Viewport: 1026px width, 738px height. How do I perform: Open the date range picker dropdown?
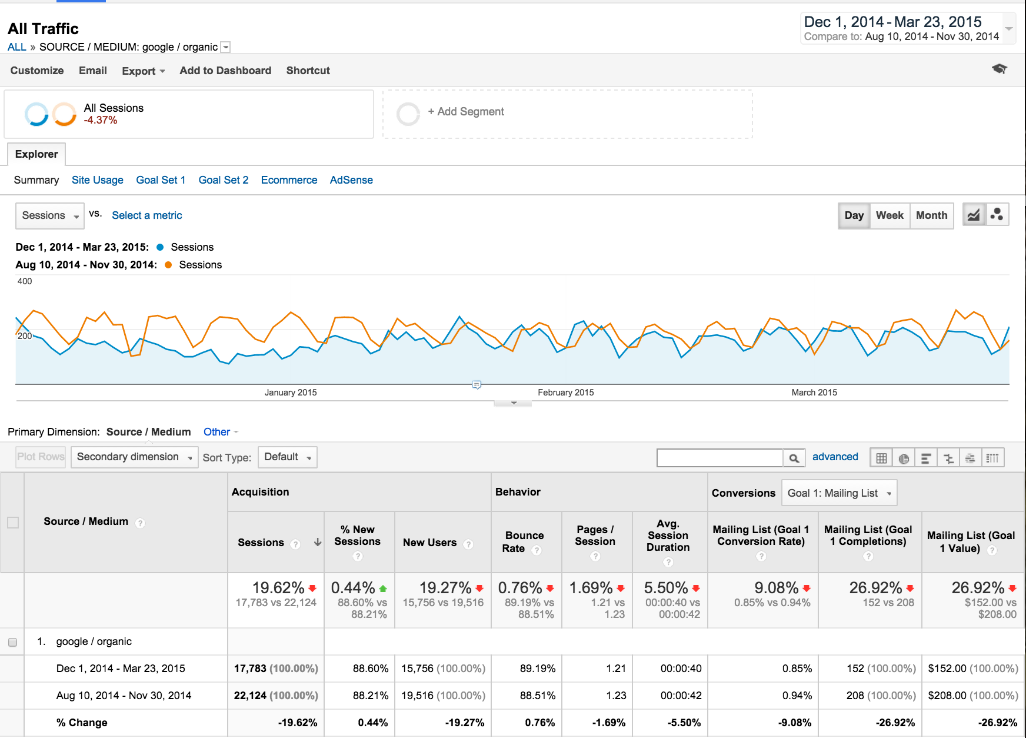tap(1009, 28)
